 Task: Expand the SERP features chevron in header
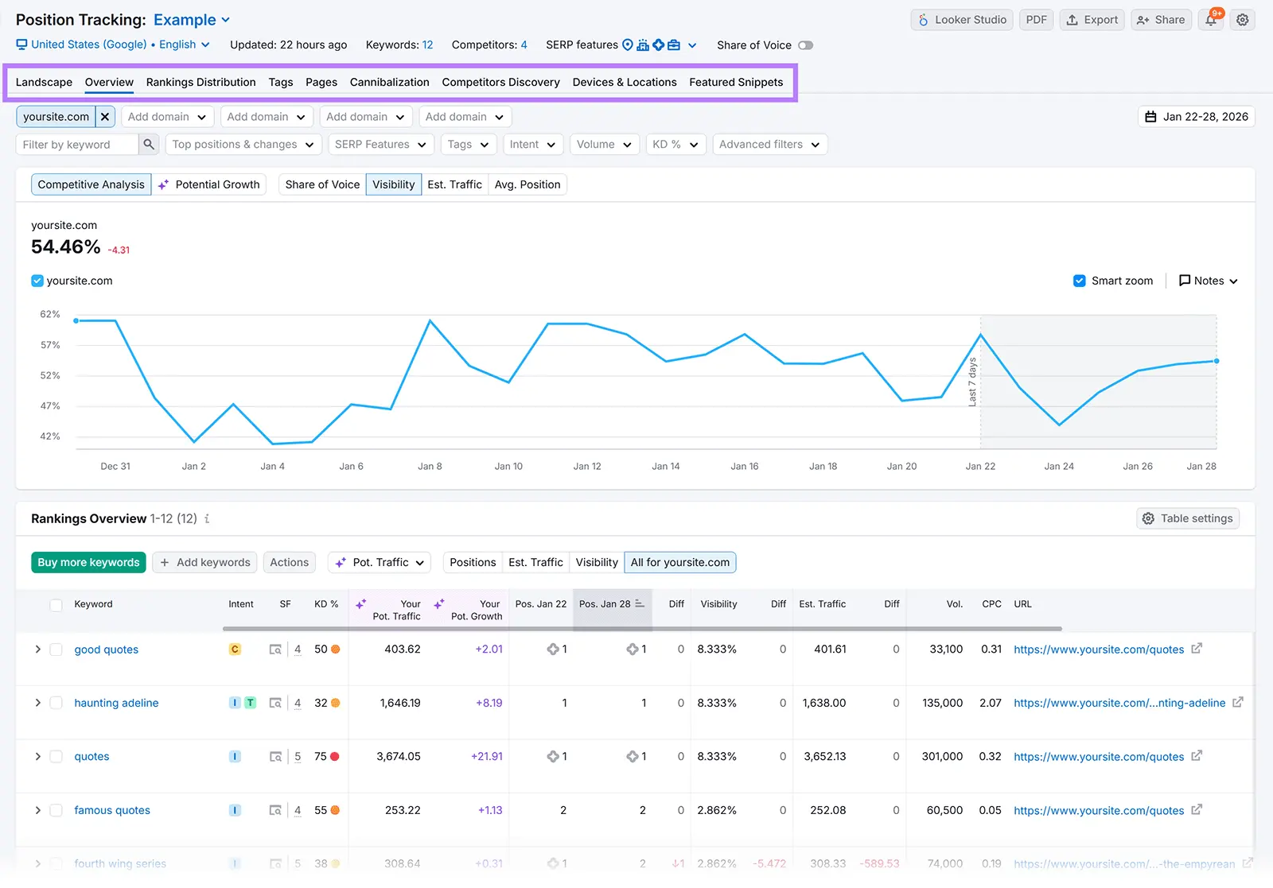692,45
